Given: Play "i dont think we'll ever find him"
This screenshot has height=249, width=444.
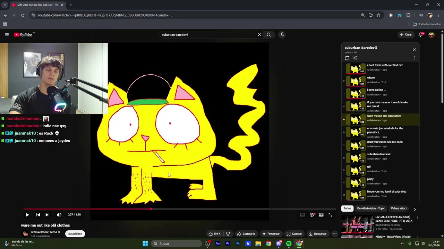Looking at the screenshot, I should pos(380,68).
